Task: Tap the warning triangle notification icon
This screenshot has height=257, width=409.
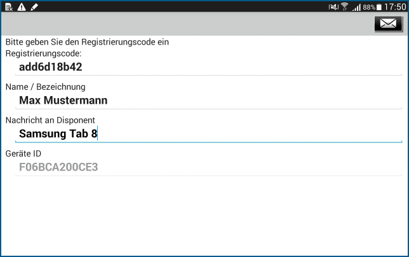Action: 22,6
